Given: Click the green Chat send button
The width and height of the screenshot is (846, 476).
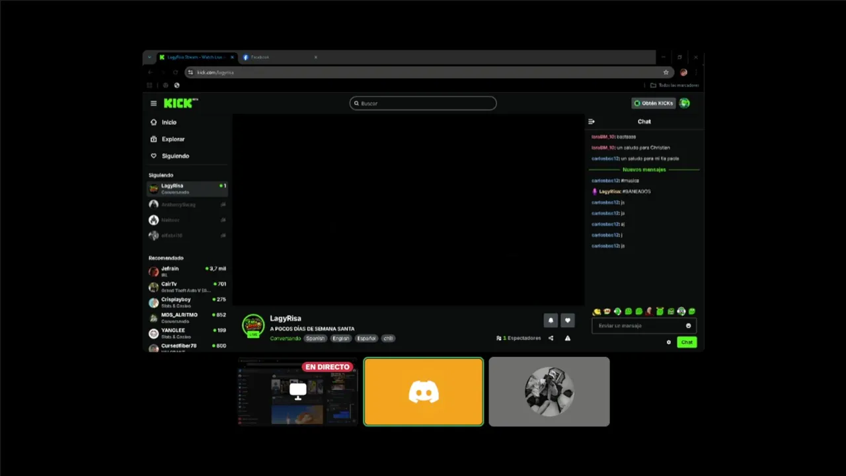Looking at the screenshot, I should (687, 342).
